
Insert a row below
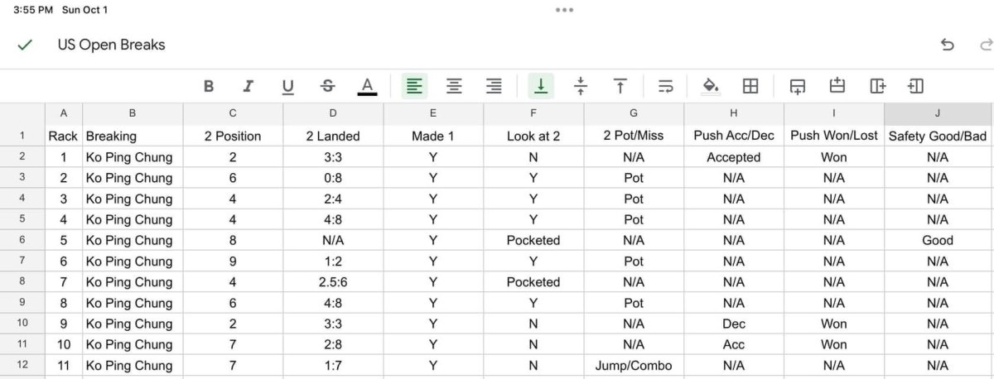[x=798, y=86]
